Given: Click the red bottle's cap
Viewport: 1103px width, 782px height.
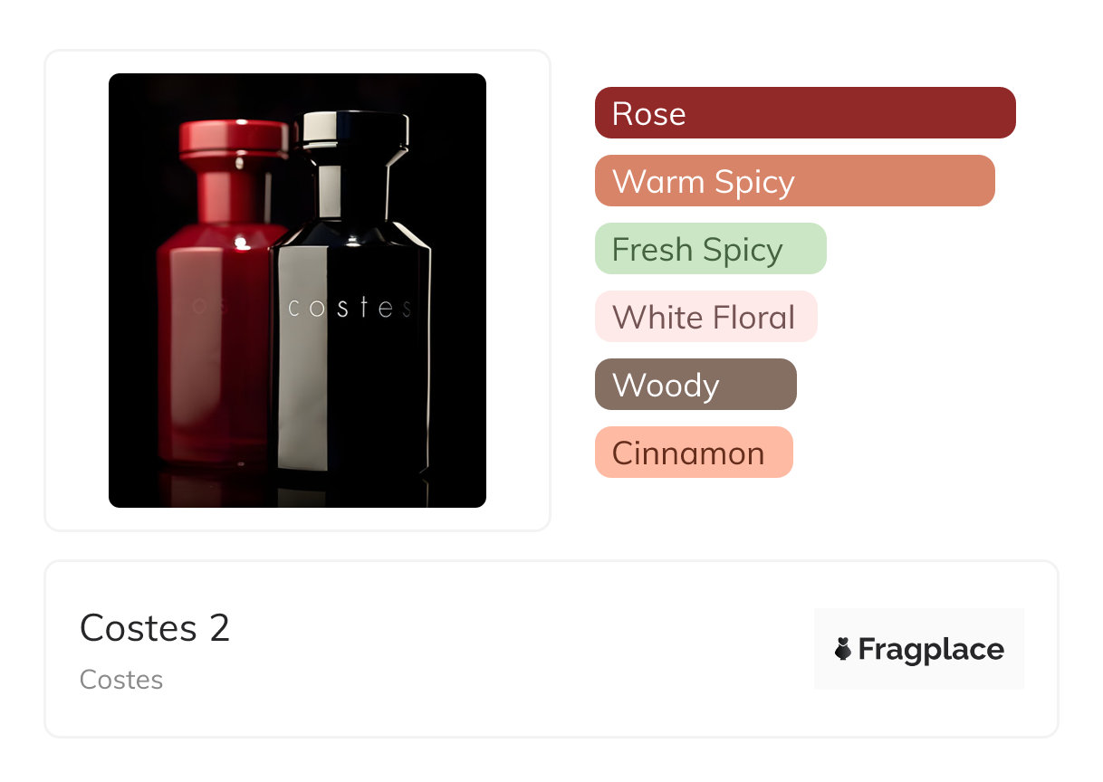Looking at the screenshot, I should tap(233, 138).
